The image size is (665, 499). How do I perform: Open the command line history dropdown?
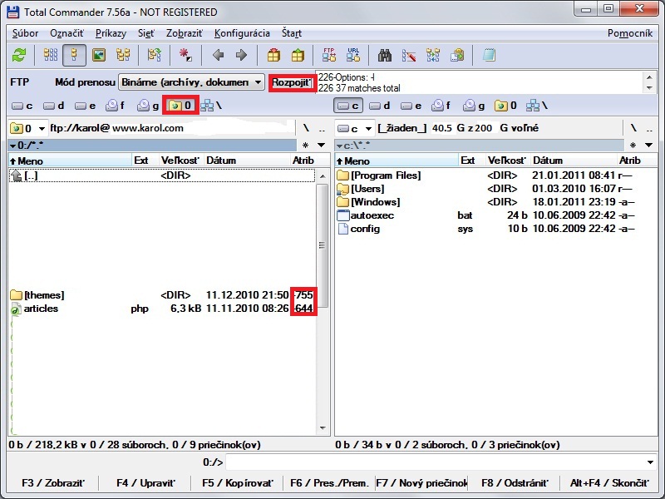[650, 462]
